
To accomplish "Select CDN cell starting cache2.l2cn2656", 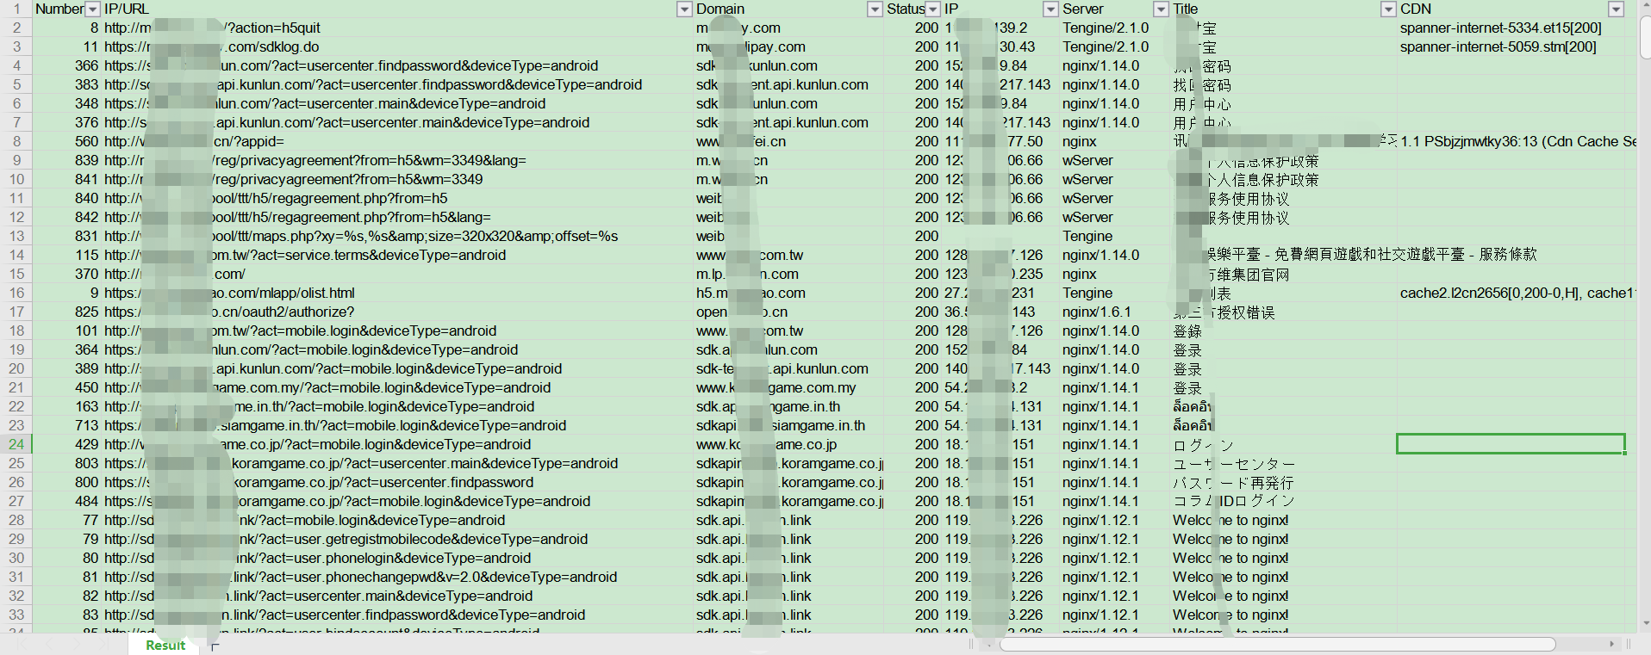I will click(1511, 293).
